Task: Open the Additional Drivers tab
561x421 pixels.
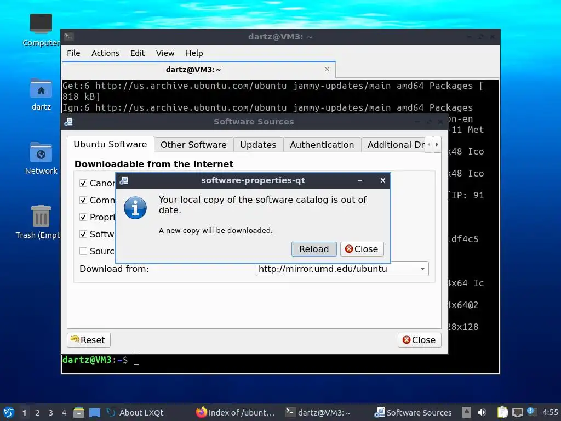Action: coord(393,145)
